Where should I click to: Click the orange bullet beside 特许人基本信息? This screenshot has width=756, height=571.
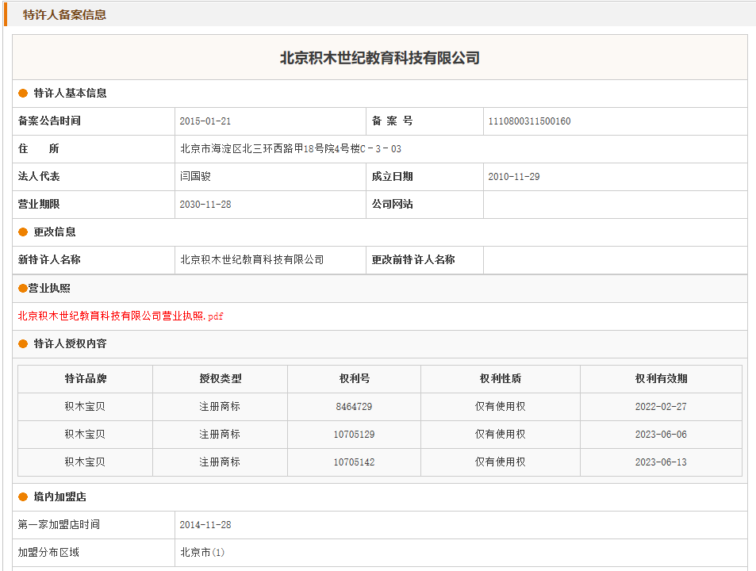click(x=23, y=94)
